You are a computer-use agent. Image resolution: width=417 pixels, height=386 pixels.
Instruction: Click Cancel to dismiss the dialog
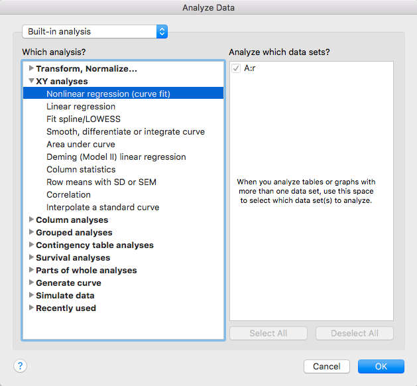point(326,366)
